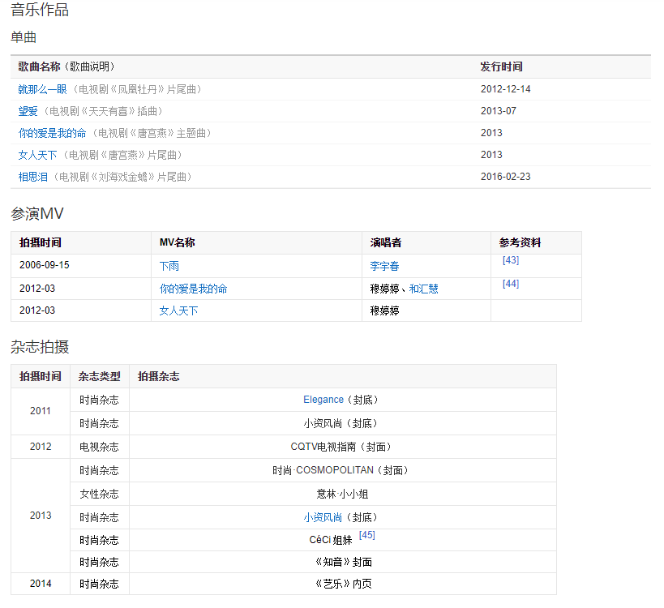Image resolution: width=664 pixels, height=608 pixels.
Task: Open 女人天下 link in the MV table
Action: (x=178, y=310)
